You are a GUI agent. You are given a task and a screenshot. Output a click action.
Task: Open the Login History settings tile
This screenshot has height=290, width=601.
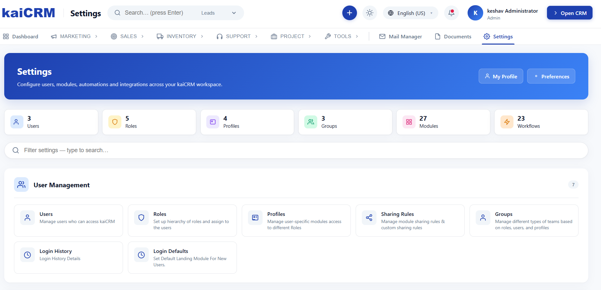(68, 257)
